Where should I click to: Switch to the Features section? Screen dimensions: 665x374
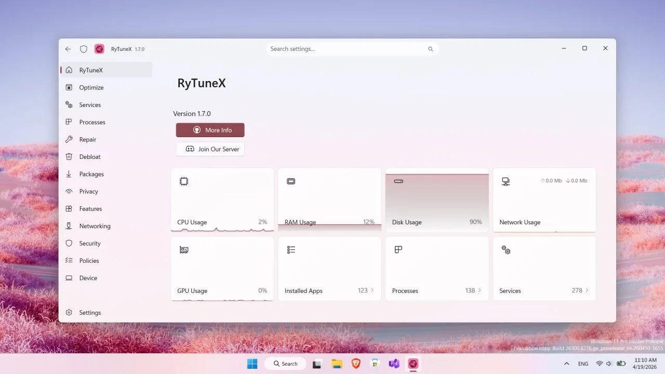point(106,209)
